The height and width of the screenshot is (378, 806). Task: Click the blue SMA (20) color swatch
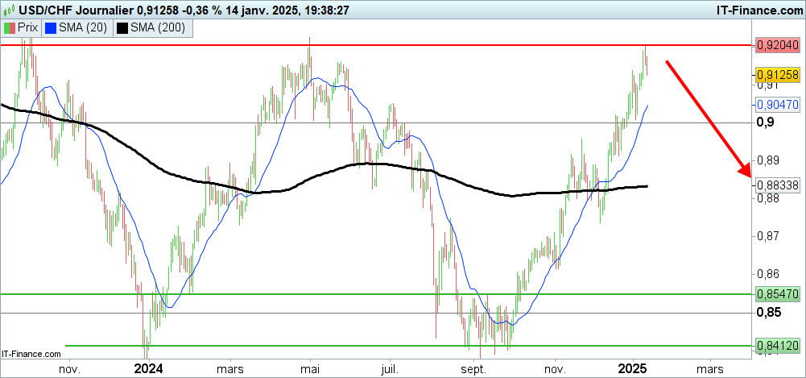click(51, 28)
